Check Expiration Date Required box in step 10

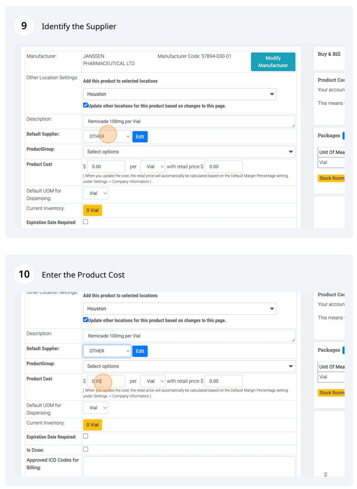(86, 436)
